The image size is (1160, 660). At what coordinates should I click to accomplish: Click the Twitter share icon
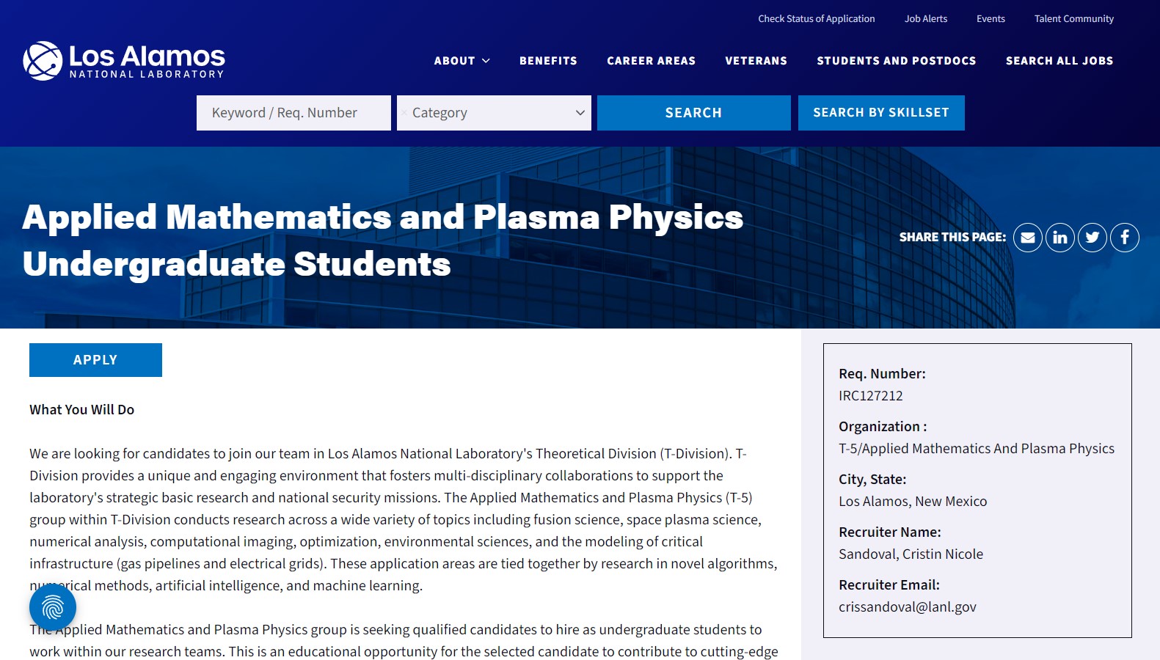(1092, 238)
